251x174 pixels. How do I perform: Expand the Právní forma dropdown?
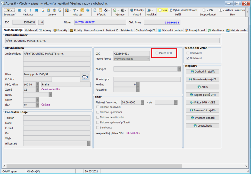148,59
